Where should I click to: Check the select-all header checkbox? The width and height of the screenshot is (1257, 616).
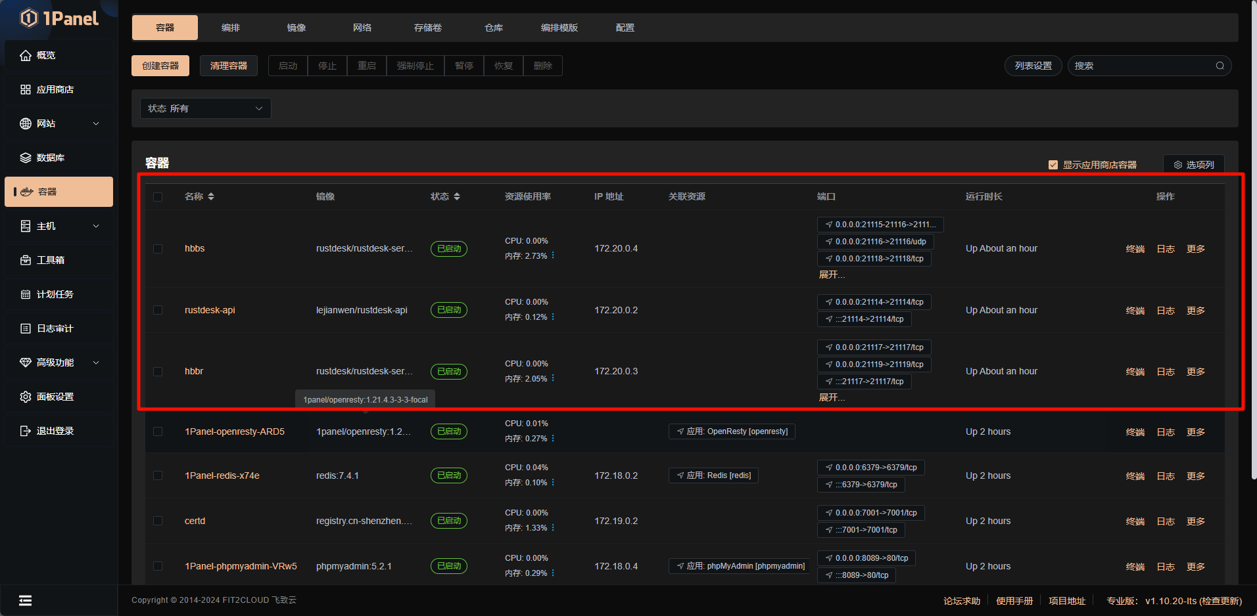(x=158, y=197)
